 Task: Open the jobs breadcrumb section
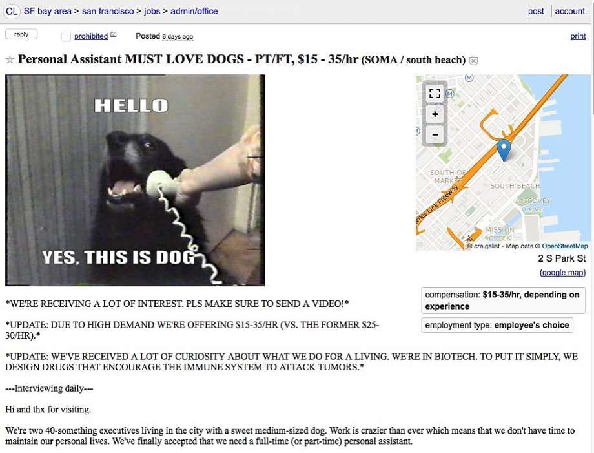pos(152,11)
